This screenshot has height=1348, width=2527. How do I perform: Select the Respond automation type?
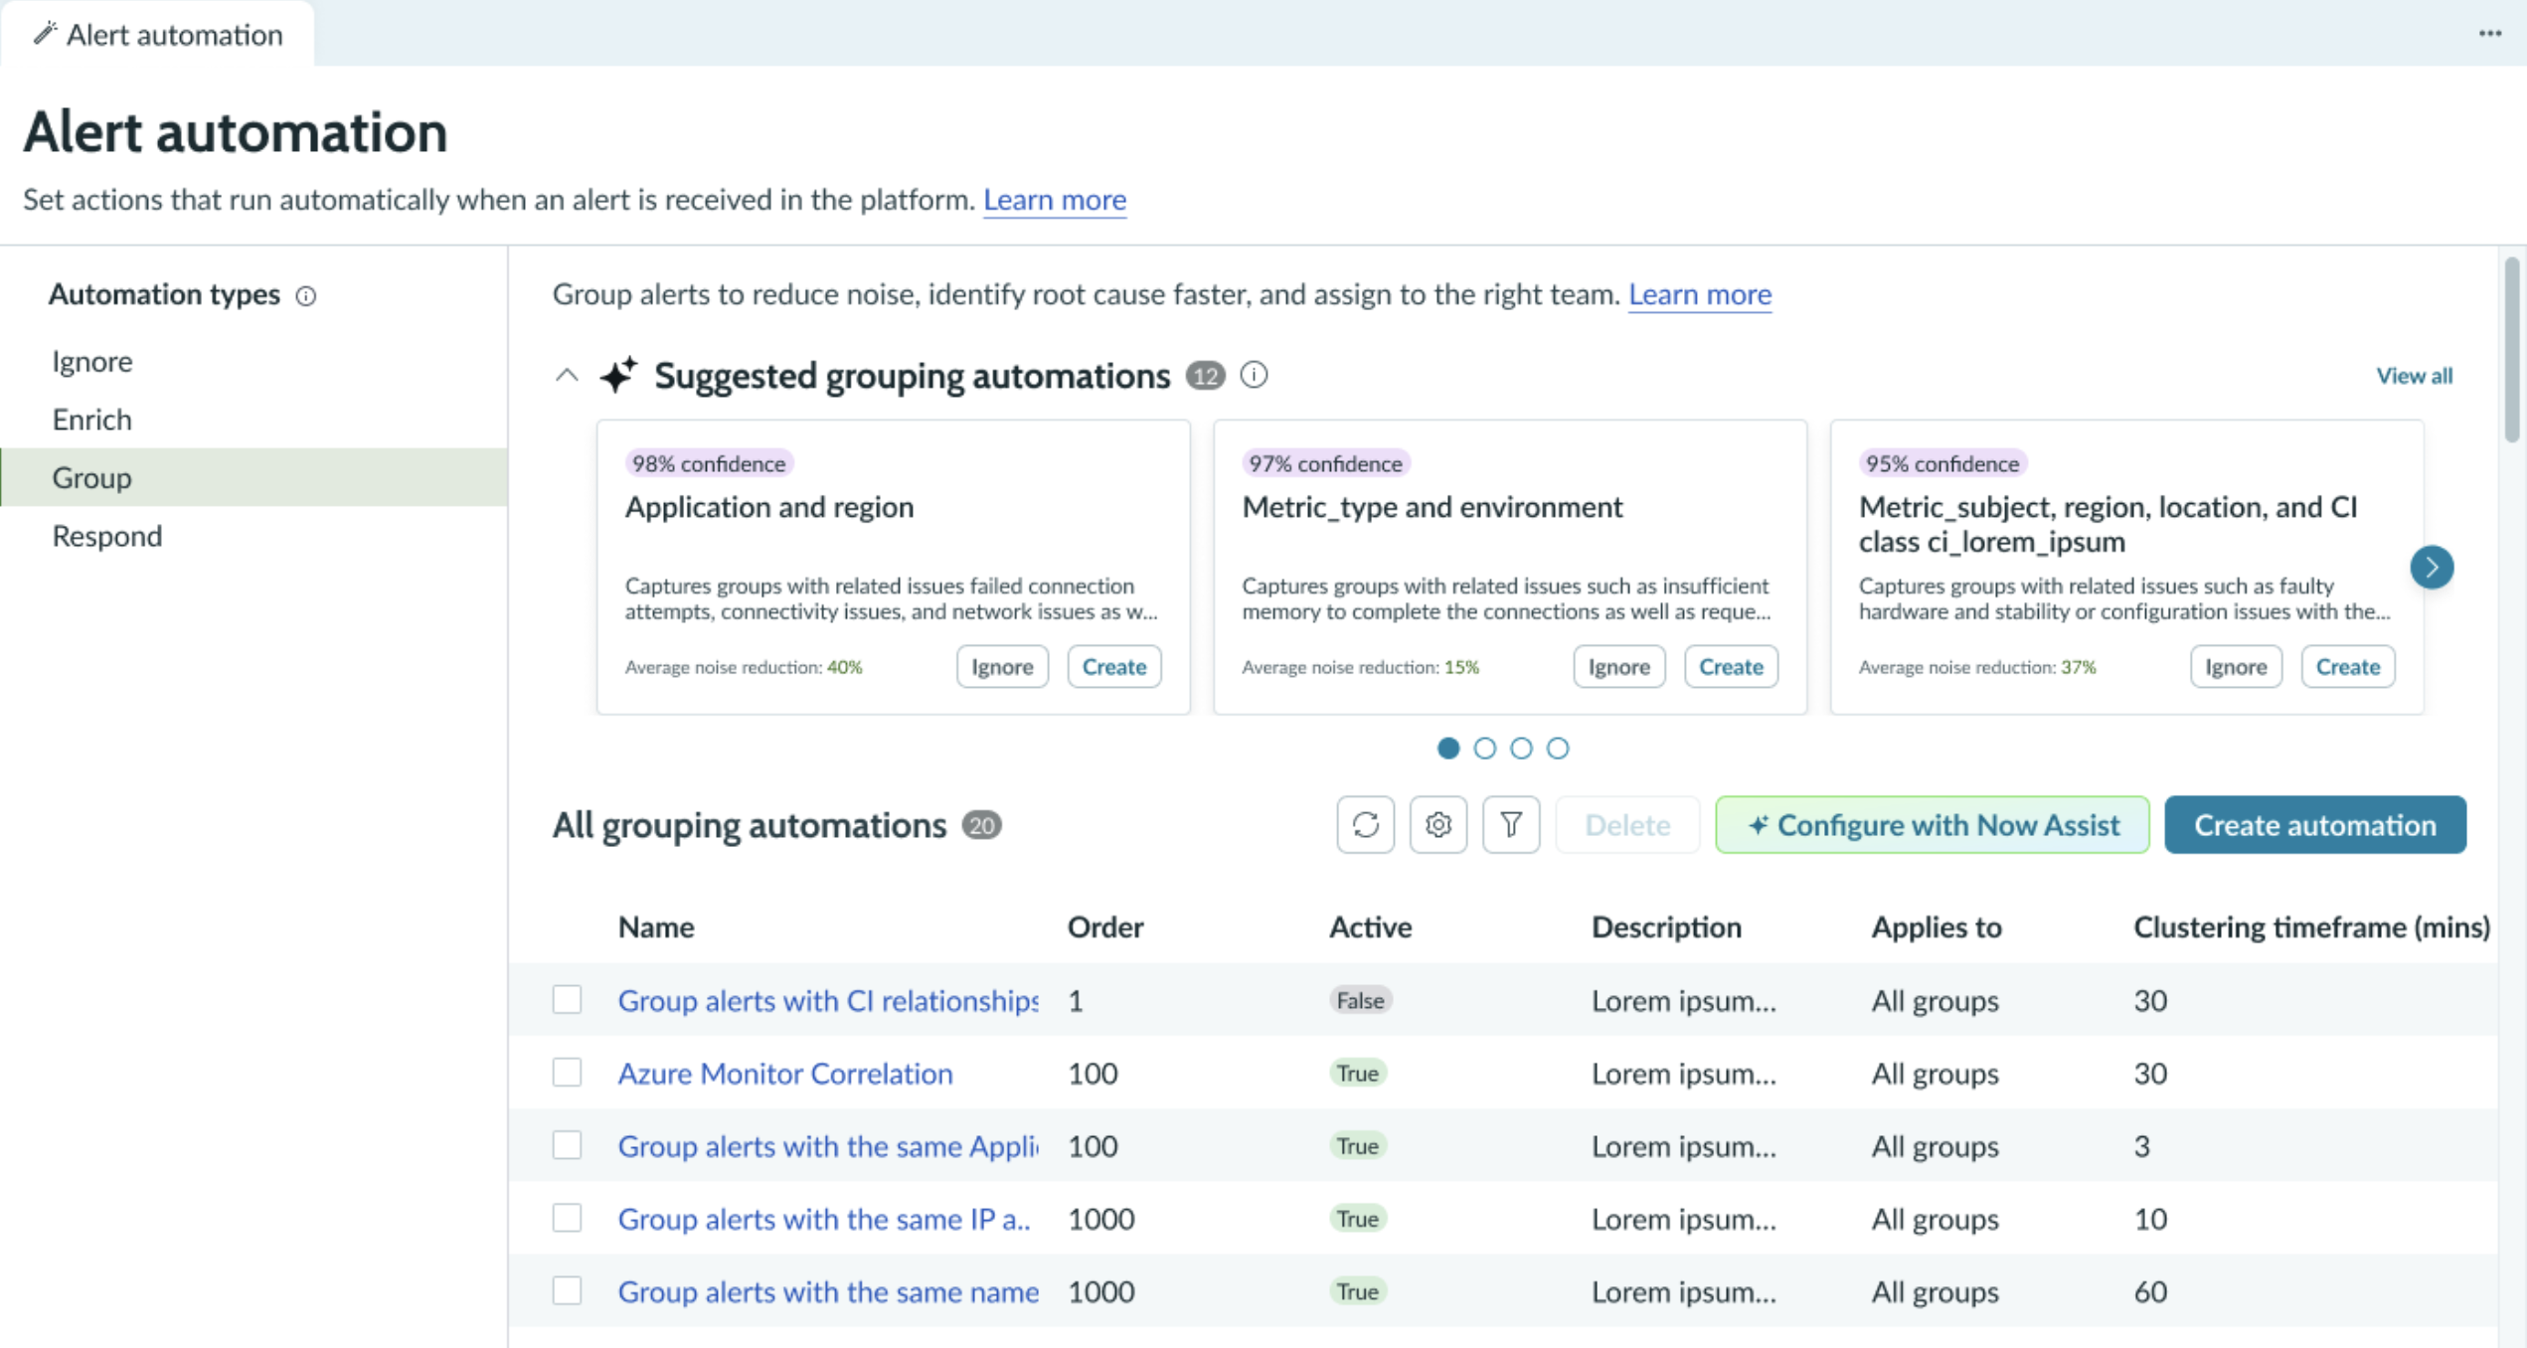click(253, 536)
